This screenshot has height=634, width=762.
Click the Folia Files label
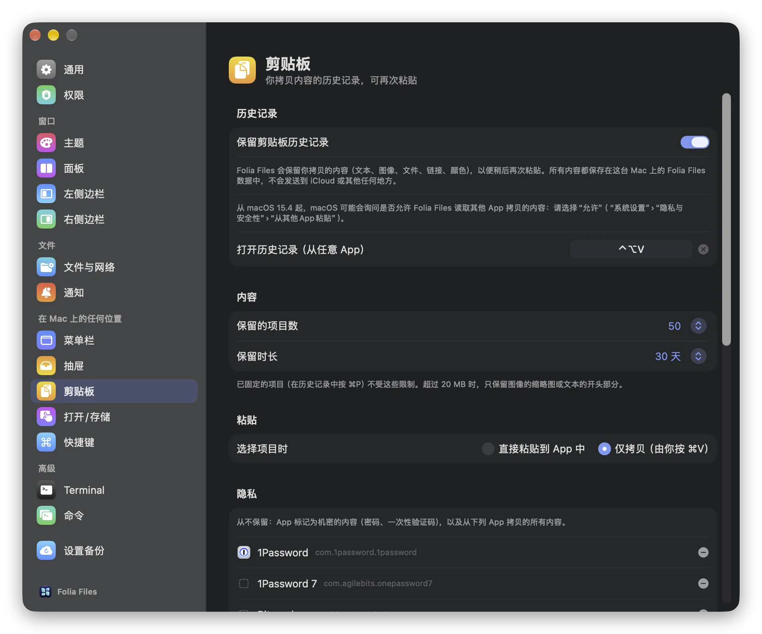coord(77,592)
